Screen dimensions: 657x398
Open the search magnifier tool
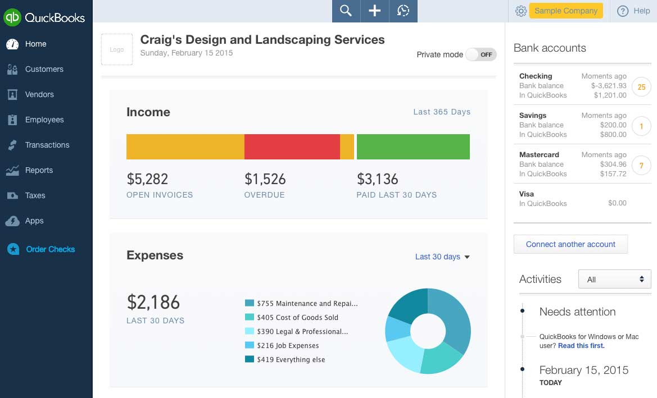point(346,11)
